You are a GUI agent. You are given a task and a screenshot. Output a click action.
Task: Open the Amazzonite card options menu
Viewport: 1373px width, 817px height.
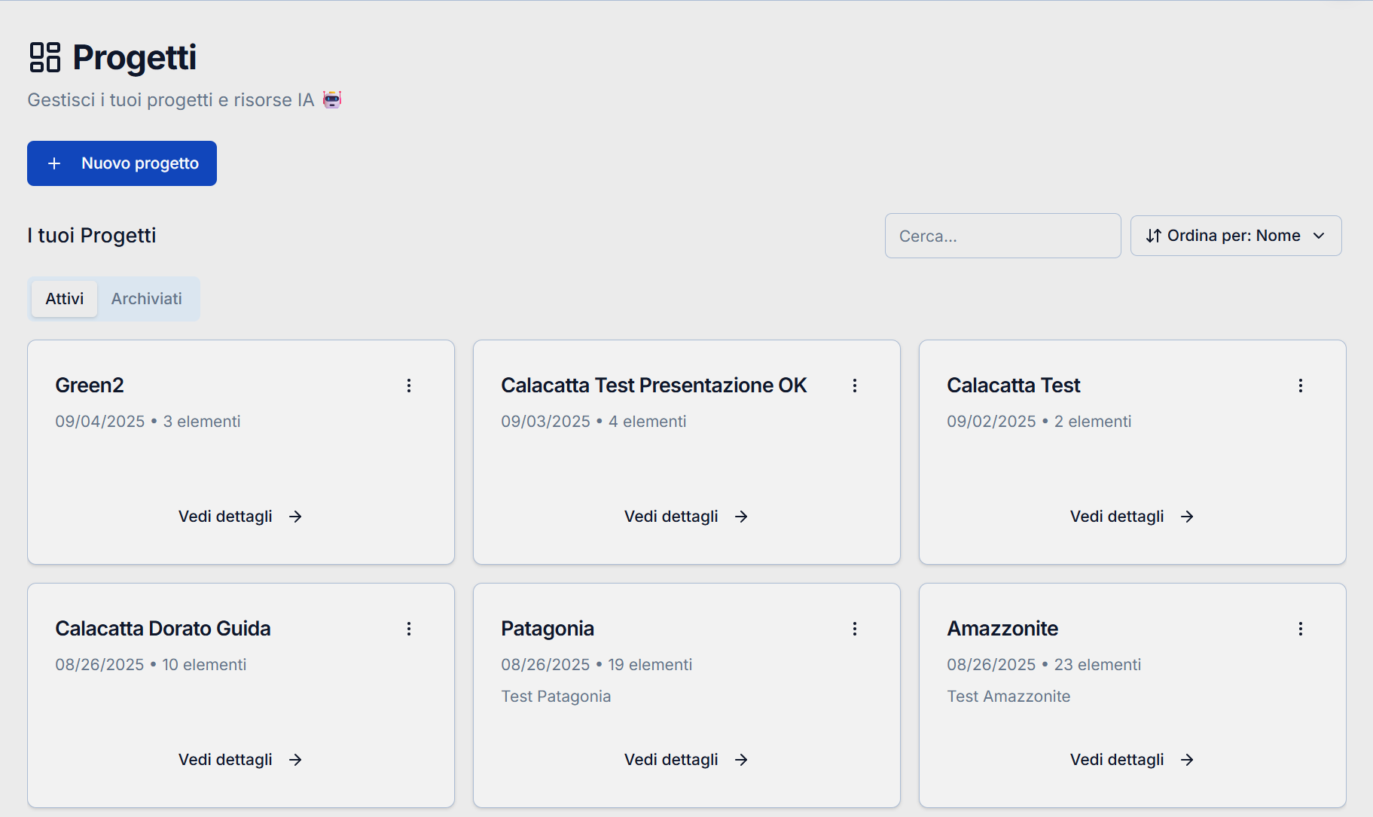pyautogui.click(x=1301, y=629)
